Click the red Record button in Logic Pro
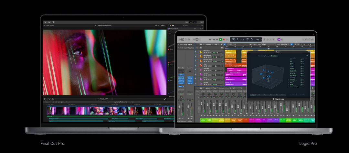The width and height of the screenshot is (349, 153). pos(224,39)
